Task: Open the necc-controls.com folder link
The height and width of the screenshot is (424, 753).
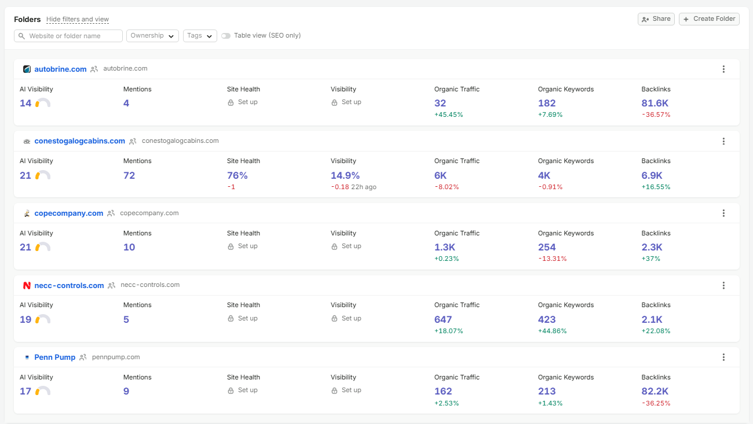Action: pos(70,285)
